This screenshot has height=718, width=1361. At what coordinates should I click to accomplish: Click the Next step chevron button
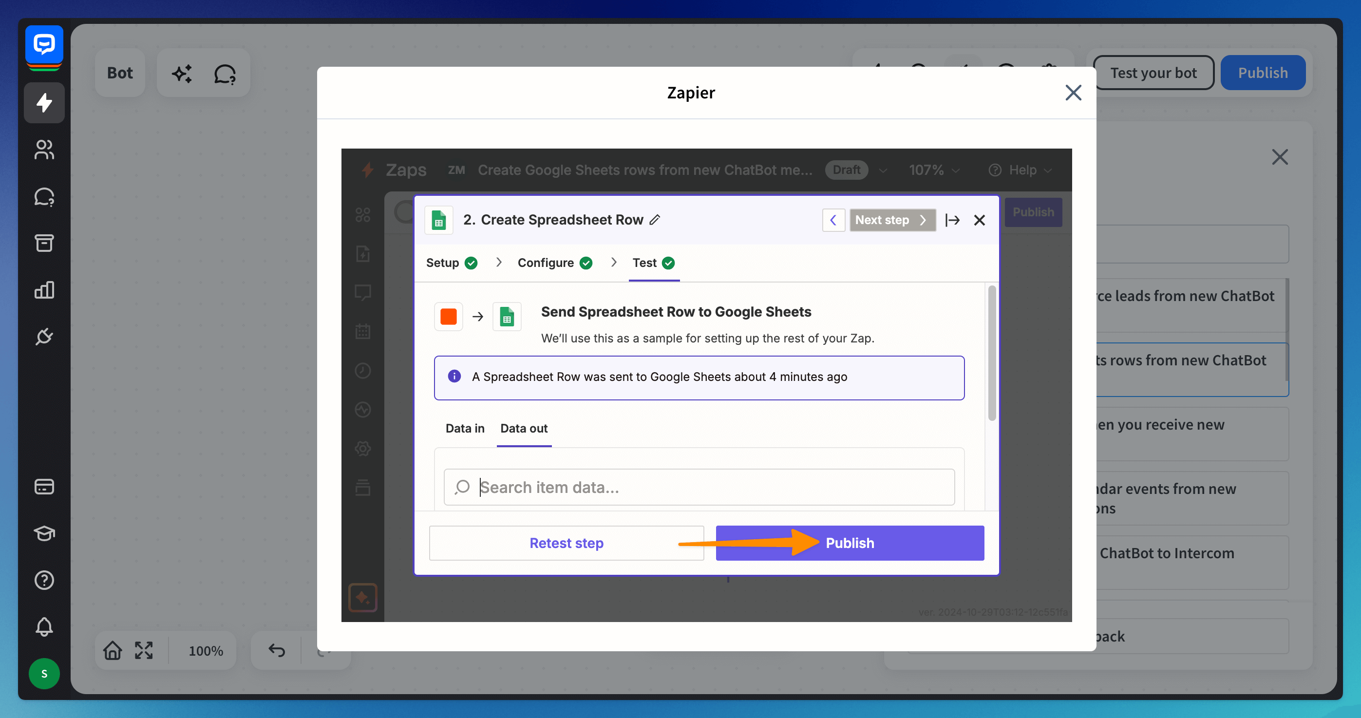(892, 220)
